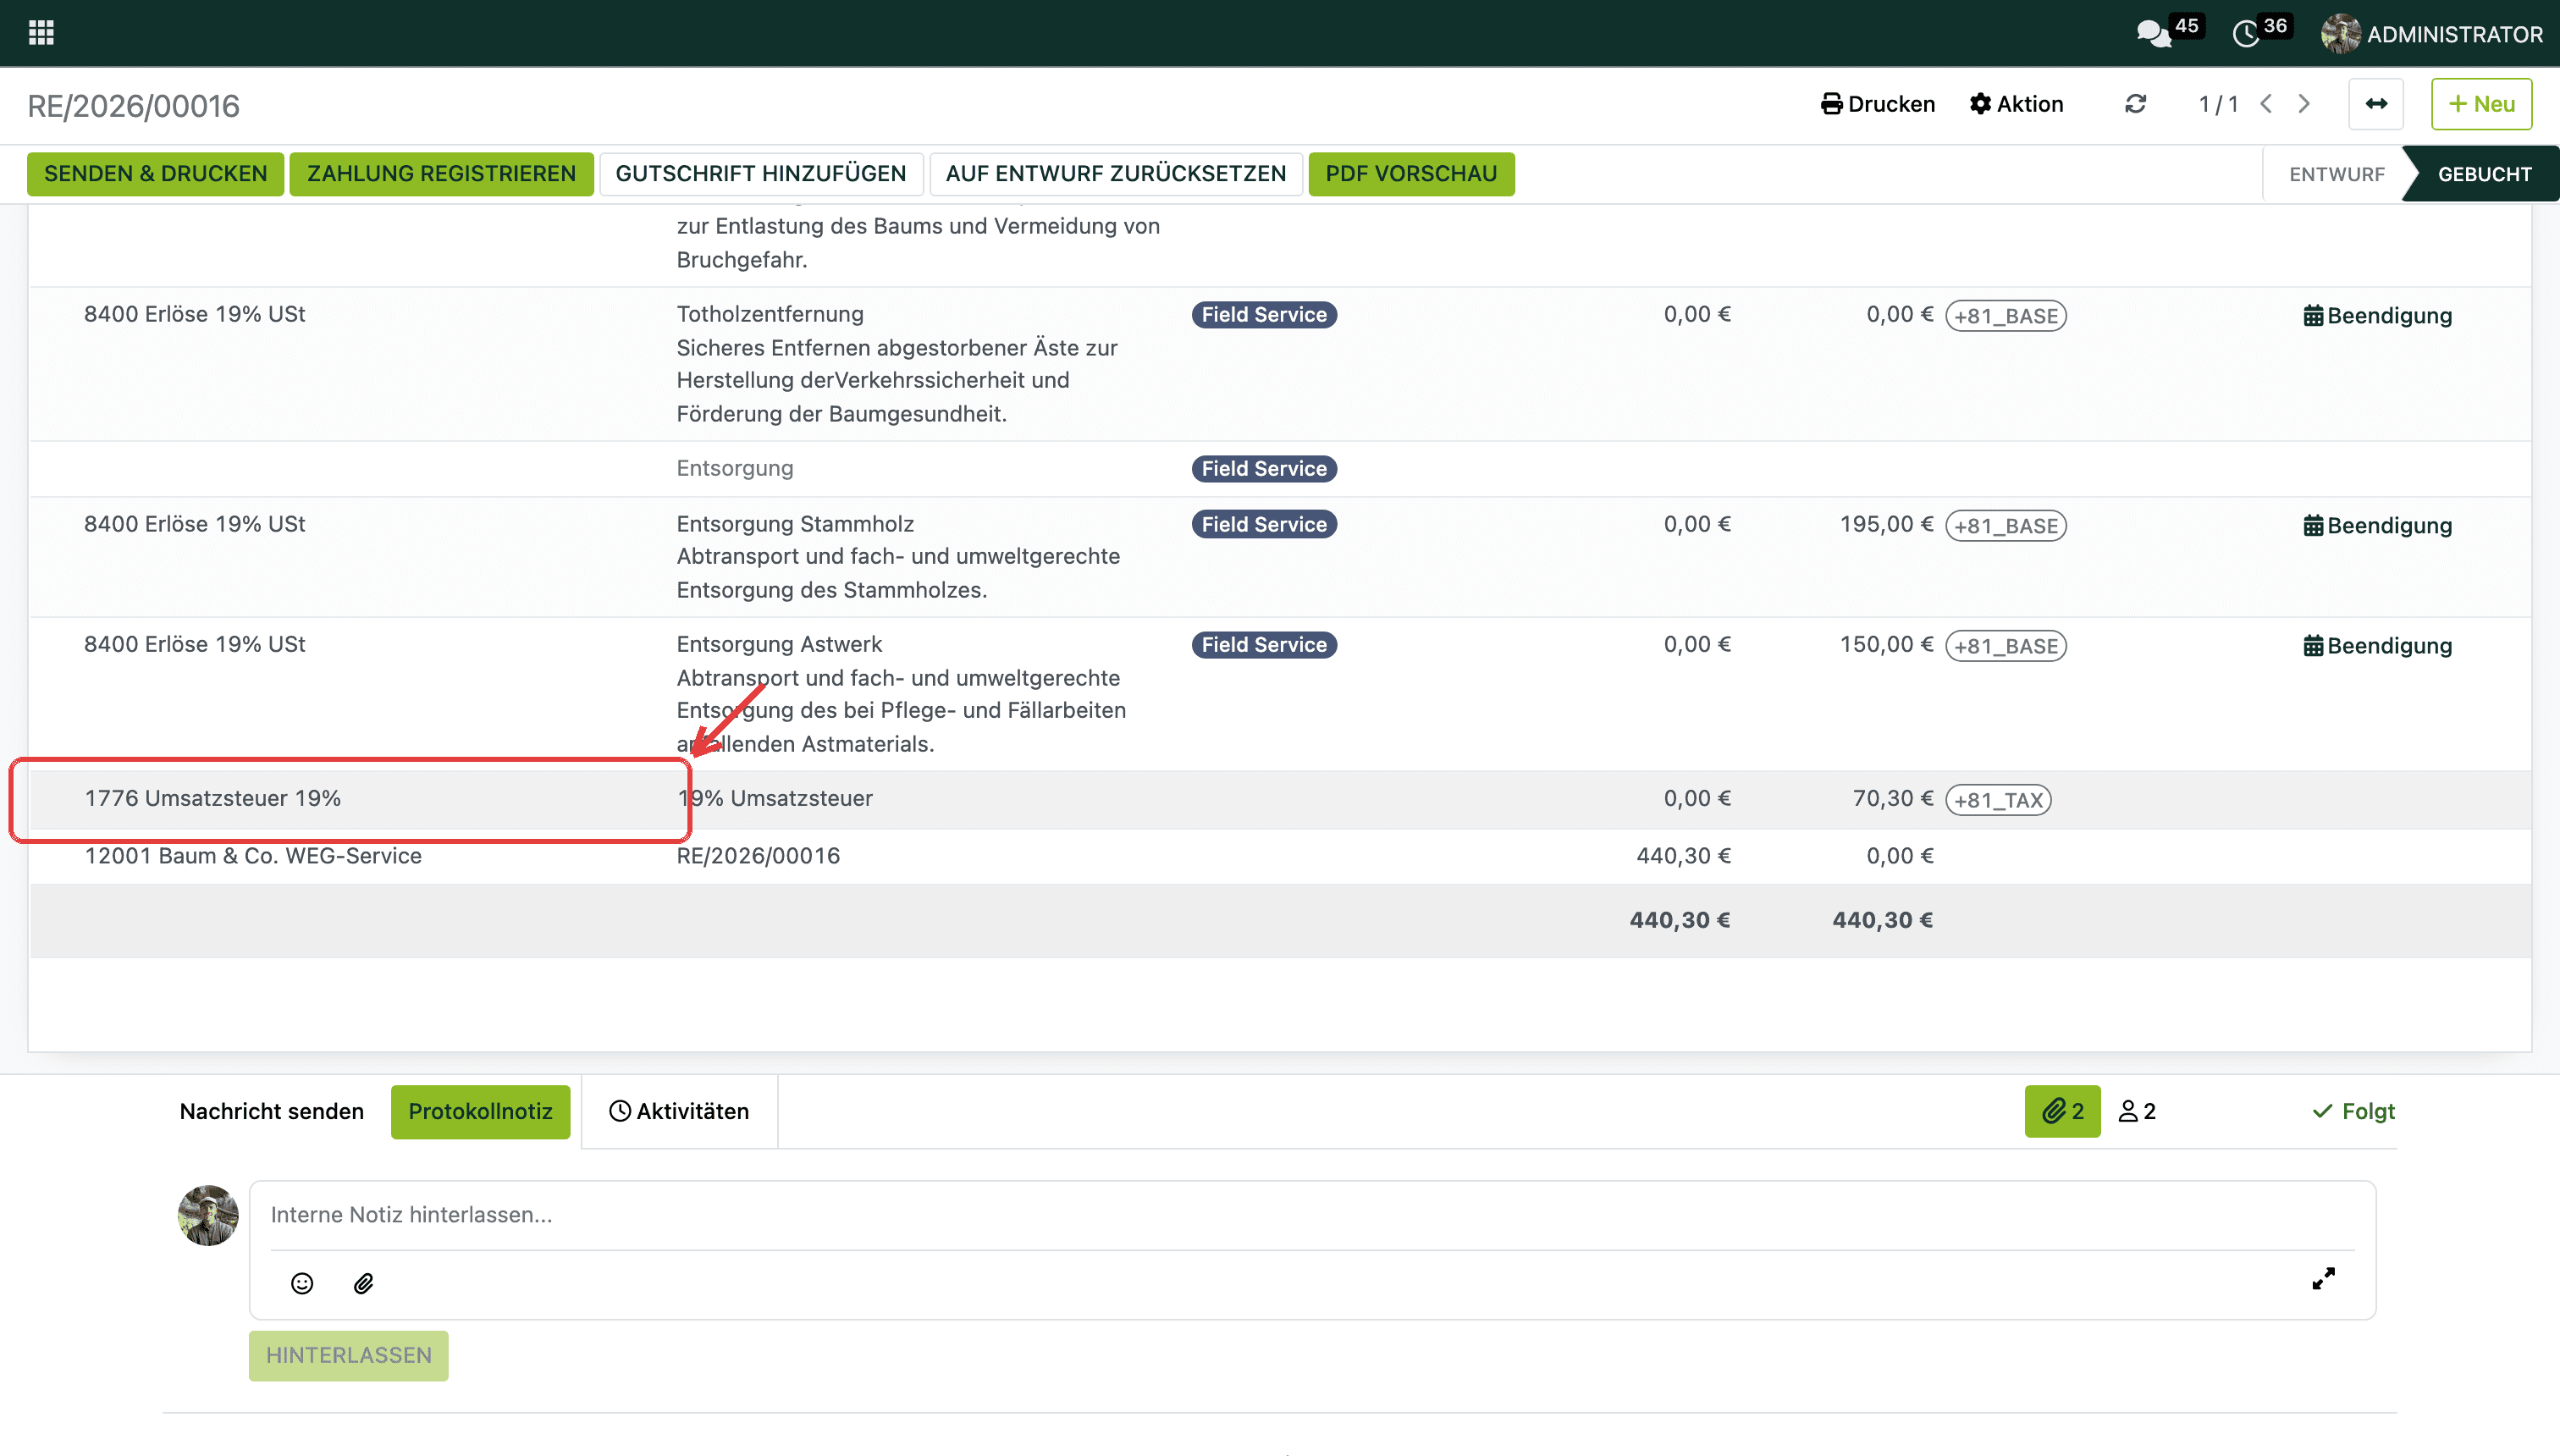Open emoji picker in note composer

[x=302, y=1284]
